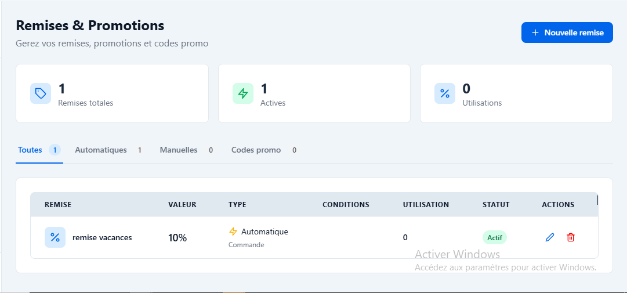Click the TYPE column header
Viewport: 627px width, 293px height.
[x=237, y=205]
